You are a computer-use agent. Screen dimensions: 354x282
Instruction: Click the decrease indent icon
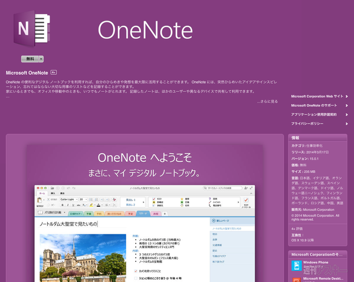coord(103,200)
